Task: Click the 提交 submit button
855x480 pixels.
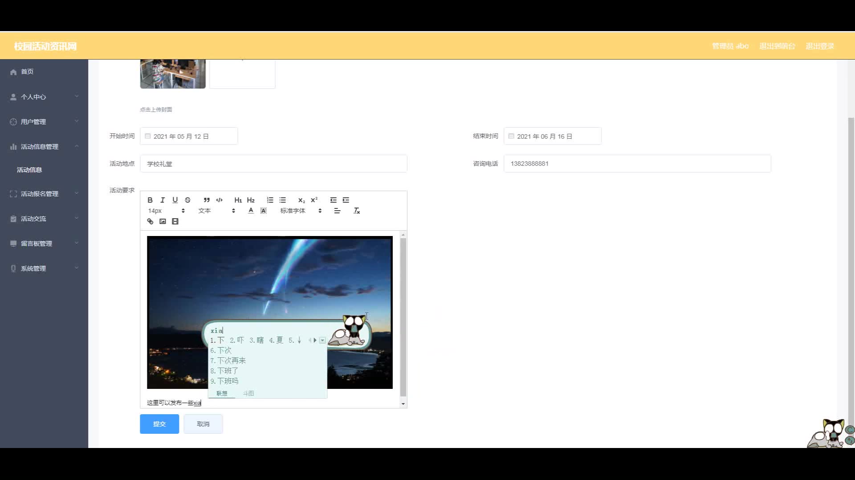Action: coord(159,424)
